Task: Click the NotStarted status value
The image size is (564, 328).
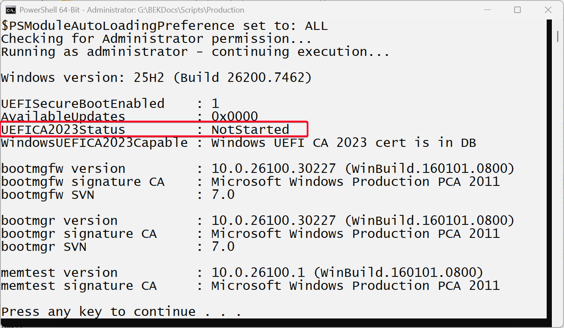Action: [x=250, y=130]
